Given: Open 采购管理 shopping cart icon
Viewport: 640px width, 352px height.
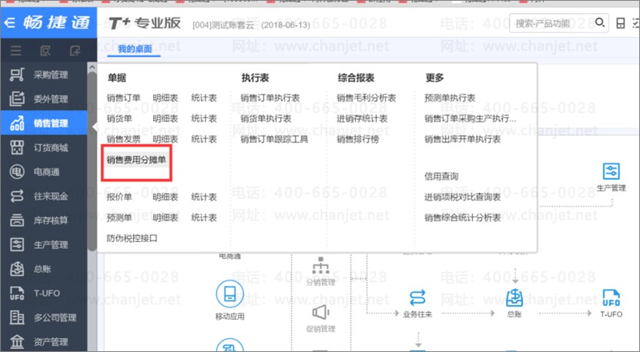Looking at the screenshot, I should 17,75.
